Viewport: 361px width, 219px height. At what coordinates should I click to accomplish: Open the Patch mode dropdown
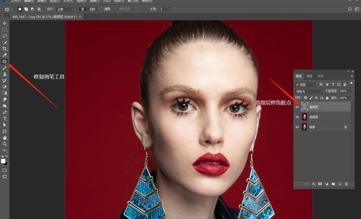(65, 9)
